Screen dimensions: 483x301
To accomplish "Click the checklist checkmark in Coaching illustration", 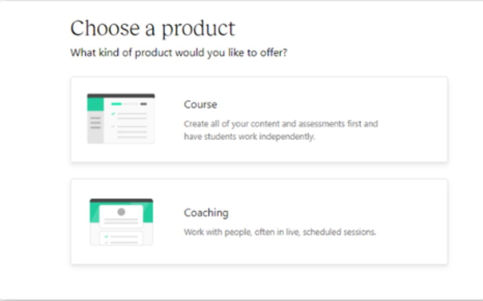I will pos(107,237).
